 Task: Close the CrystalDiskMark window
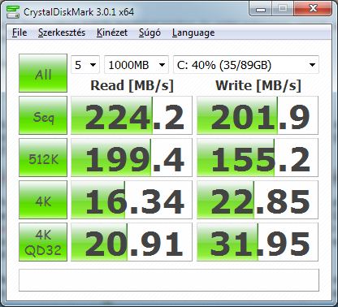(x=313, y=9)
